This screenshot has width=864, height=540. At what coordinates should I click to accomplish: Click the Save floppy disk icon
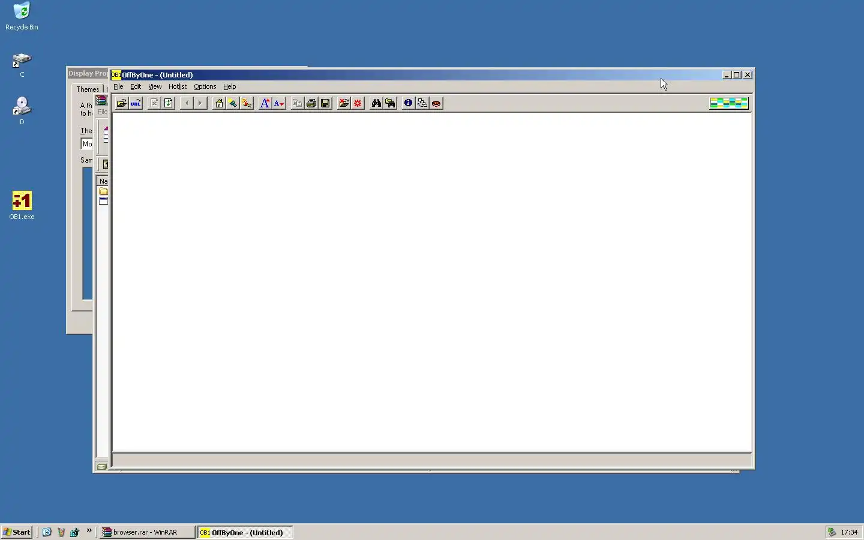click(x=325, y=103)
